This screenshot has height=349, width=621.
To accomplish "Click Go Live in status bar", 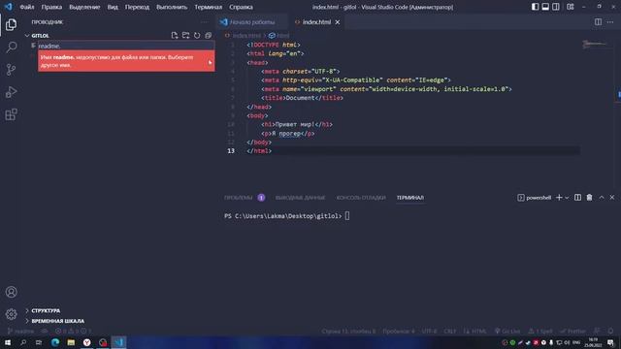I will [507, 331].
